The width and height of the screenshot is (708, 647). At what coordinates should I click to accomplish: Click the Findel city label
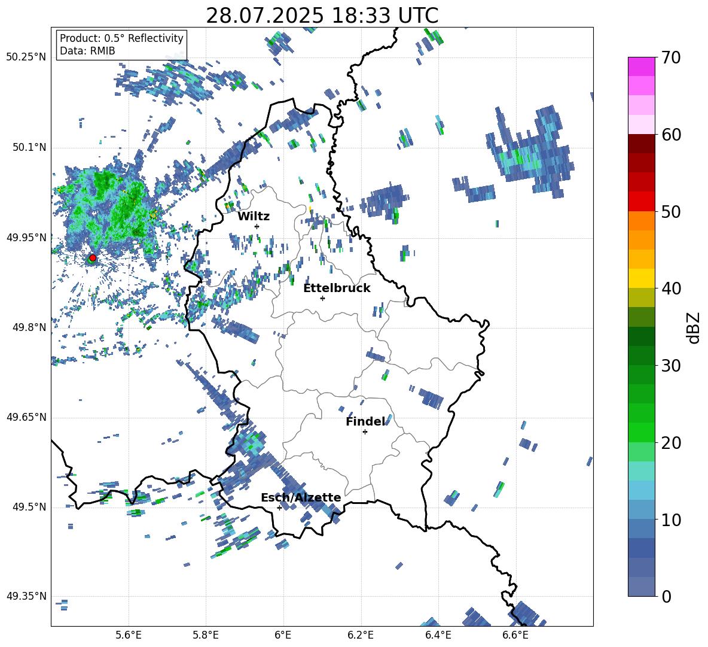(x=366, y=421)
